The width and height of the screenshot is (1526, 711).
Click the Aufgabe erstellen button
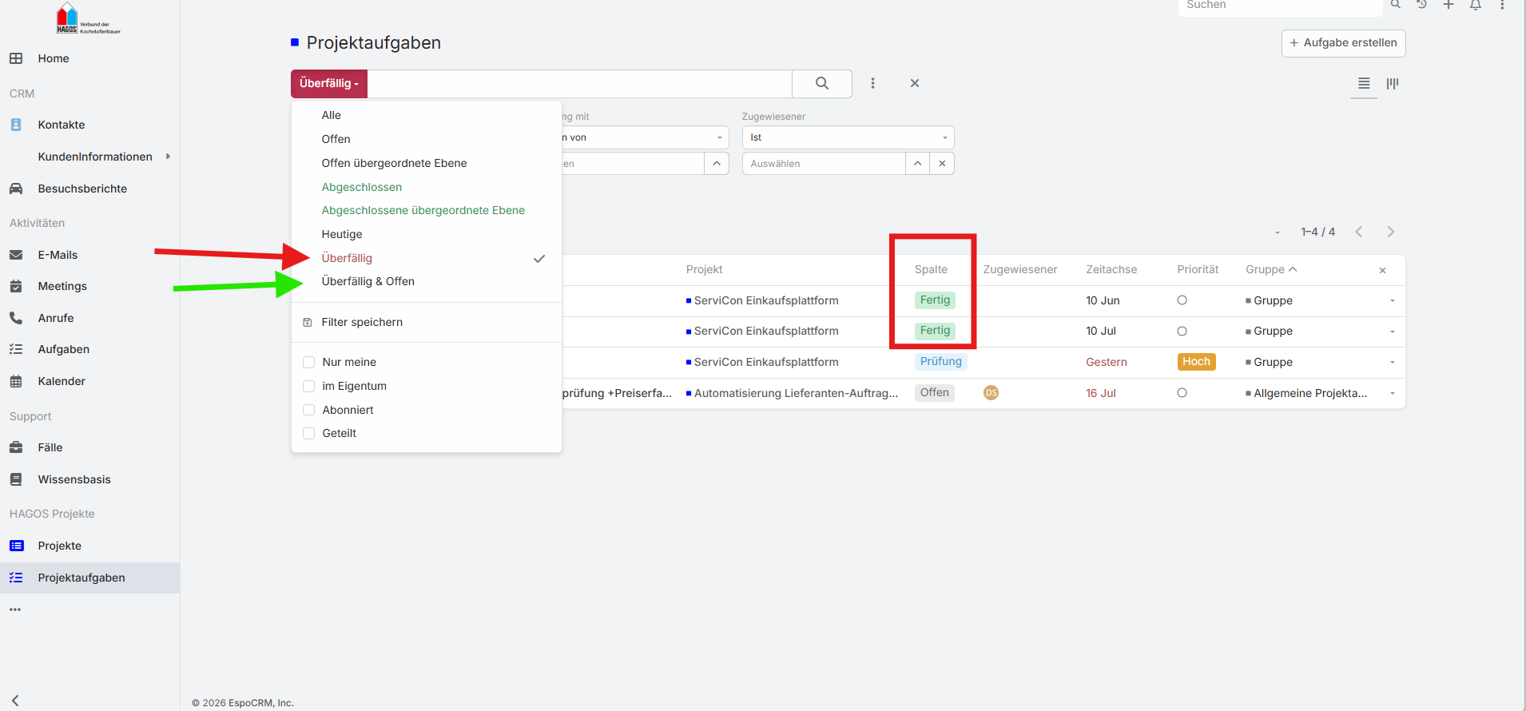tap(1343, 43)
